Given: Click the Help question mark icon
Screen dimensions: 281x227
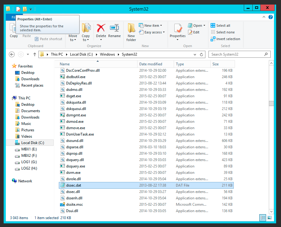Looking at the screenshot, I should click(x=270, y=17).
